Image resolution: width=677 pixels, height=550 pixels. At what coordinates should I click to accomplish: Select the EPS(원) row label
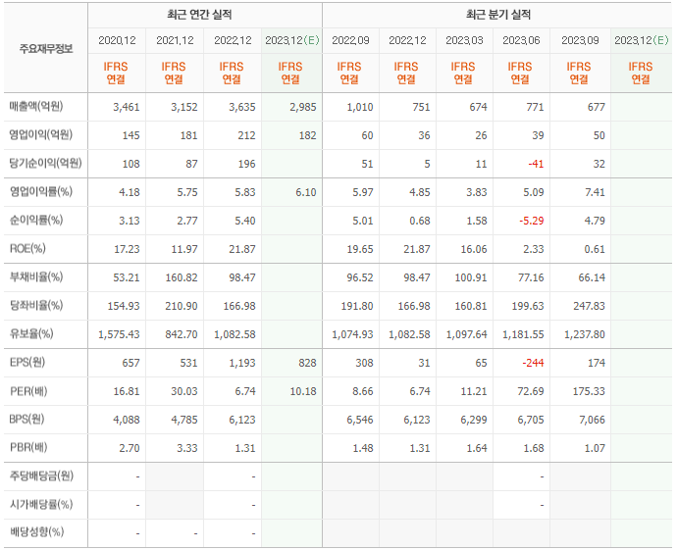point(27,363)
